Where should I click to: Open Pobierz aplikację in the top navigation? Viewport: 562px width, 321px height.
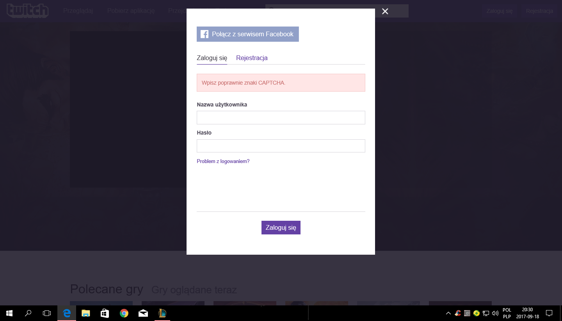coord(131,11)
